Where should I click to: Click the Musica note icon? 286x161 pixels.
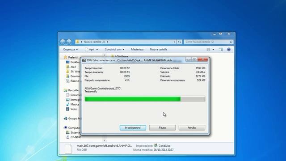pos(67,104)
